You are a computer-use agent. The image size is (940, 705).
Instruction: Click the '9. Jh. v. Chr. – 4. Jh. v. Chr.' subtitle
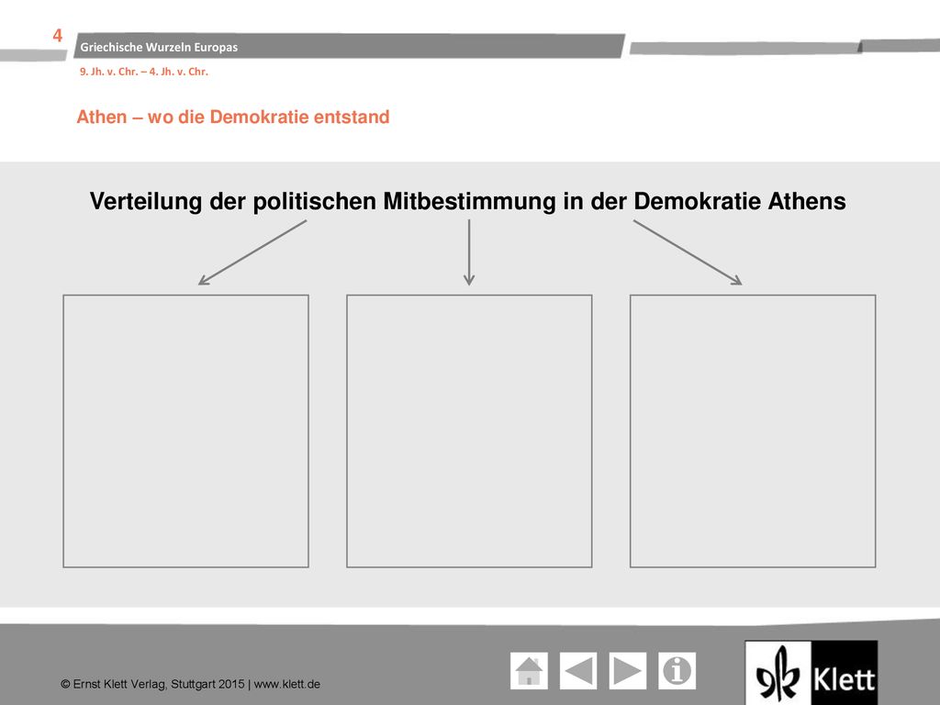pos(144,72)
